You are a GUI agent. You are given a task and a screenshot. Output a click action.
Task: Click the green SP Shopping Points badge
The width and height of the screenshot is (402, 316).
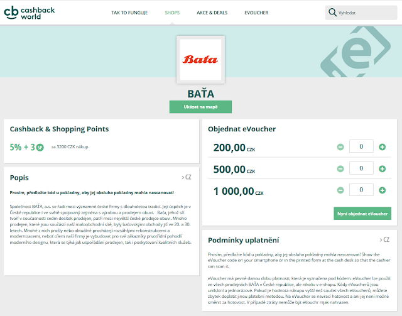coord(40,148)
